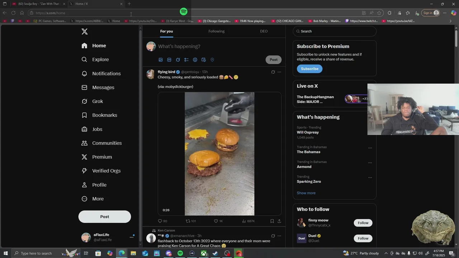The height and width of the screenshot is (258, 459).
Task: Click the large Post button in sidebar
Action: [x=105, y=217]
